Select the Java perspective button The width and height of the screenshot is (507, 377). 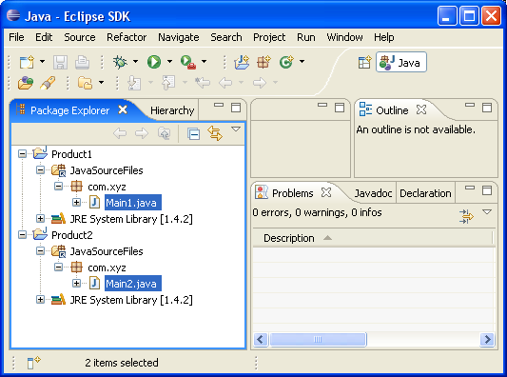pyautogui.click(x=401, y=62)
